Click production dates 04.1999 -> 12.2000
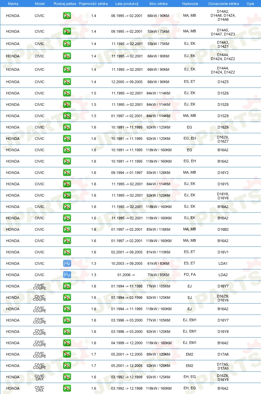The image size is (261, 394). pyautogui.click(x=127, y=343)
